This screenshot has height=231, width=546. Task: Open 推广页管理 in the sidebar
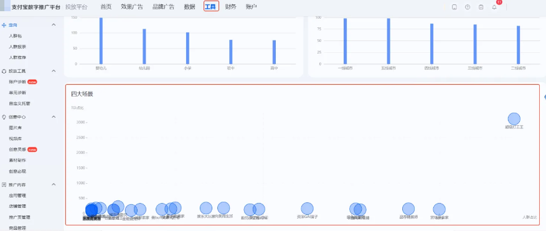(20, 217)
